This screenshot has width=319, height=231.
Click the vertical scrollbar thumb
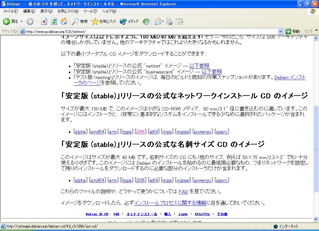tap(316, 149)
